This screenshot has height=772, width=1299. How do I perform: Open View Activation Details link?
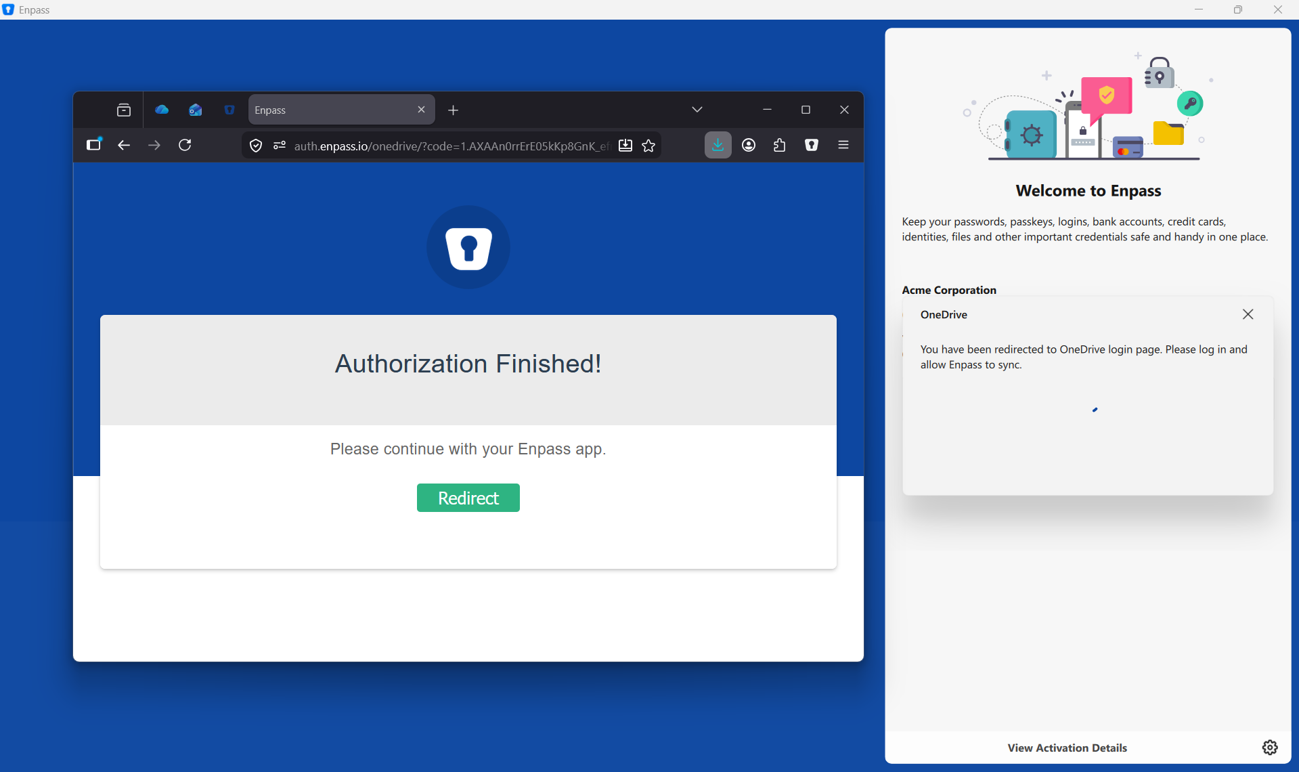pyautogui.click(x=1067, y=748)
